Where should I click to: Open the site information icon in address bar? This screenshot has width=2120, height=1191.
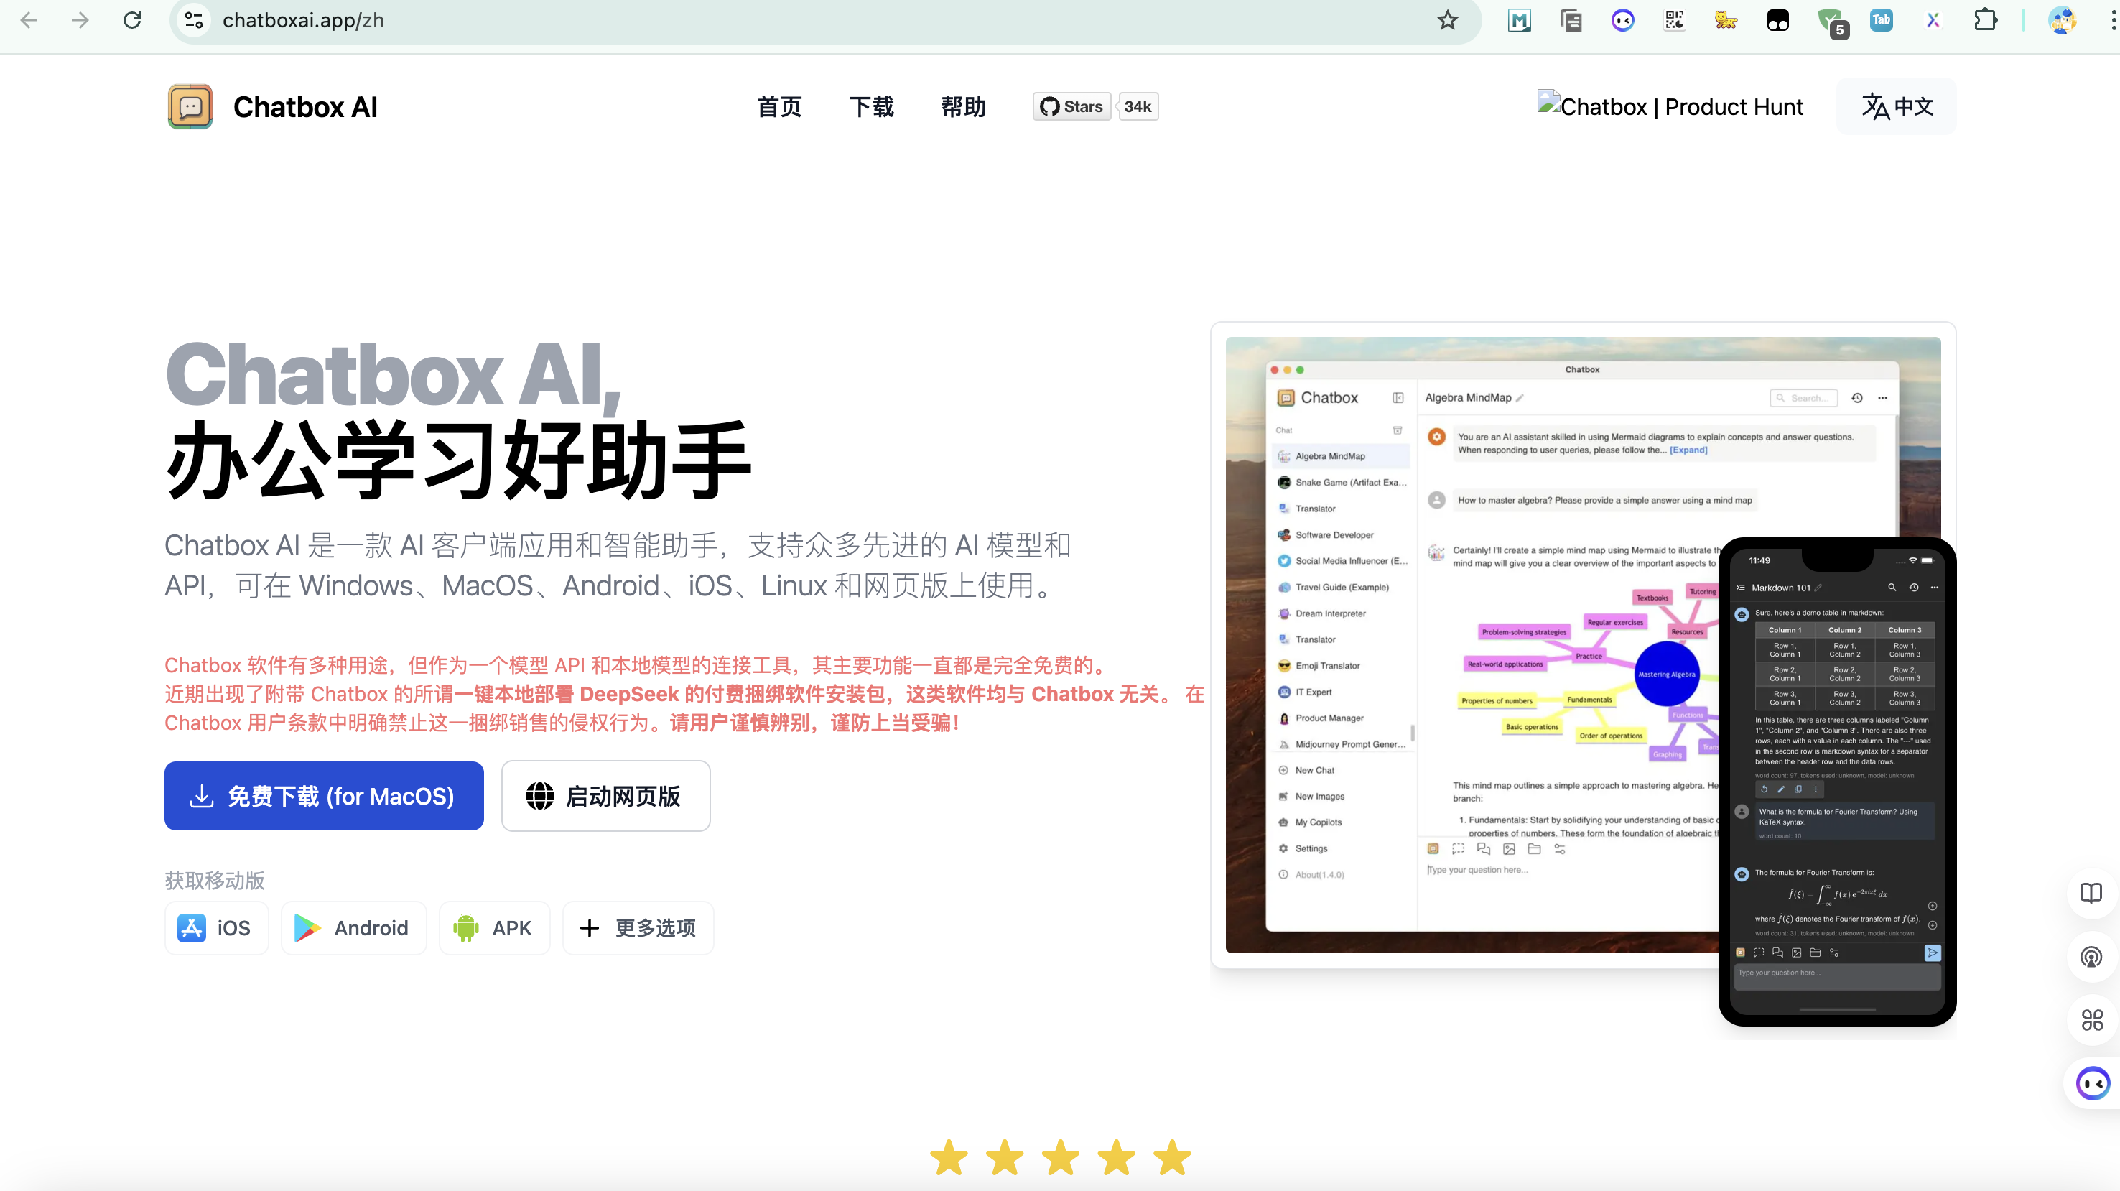(194, 21)
